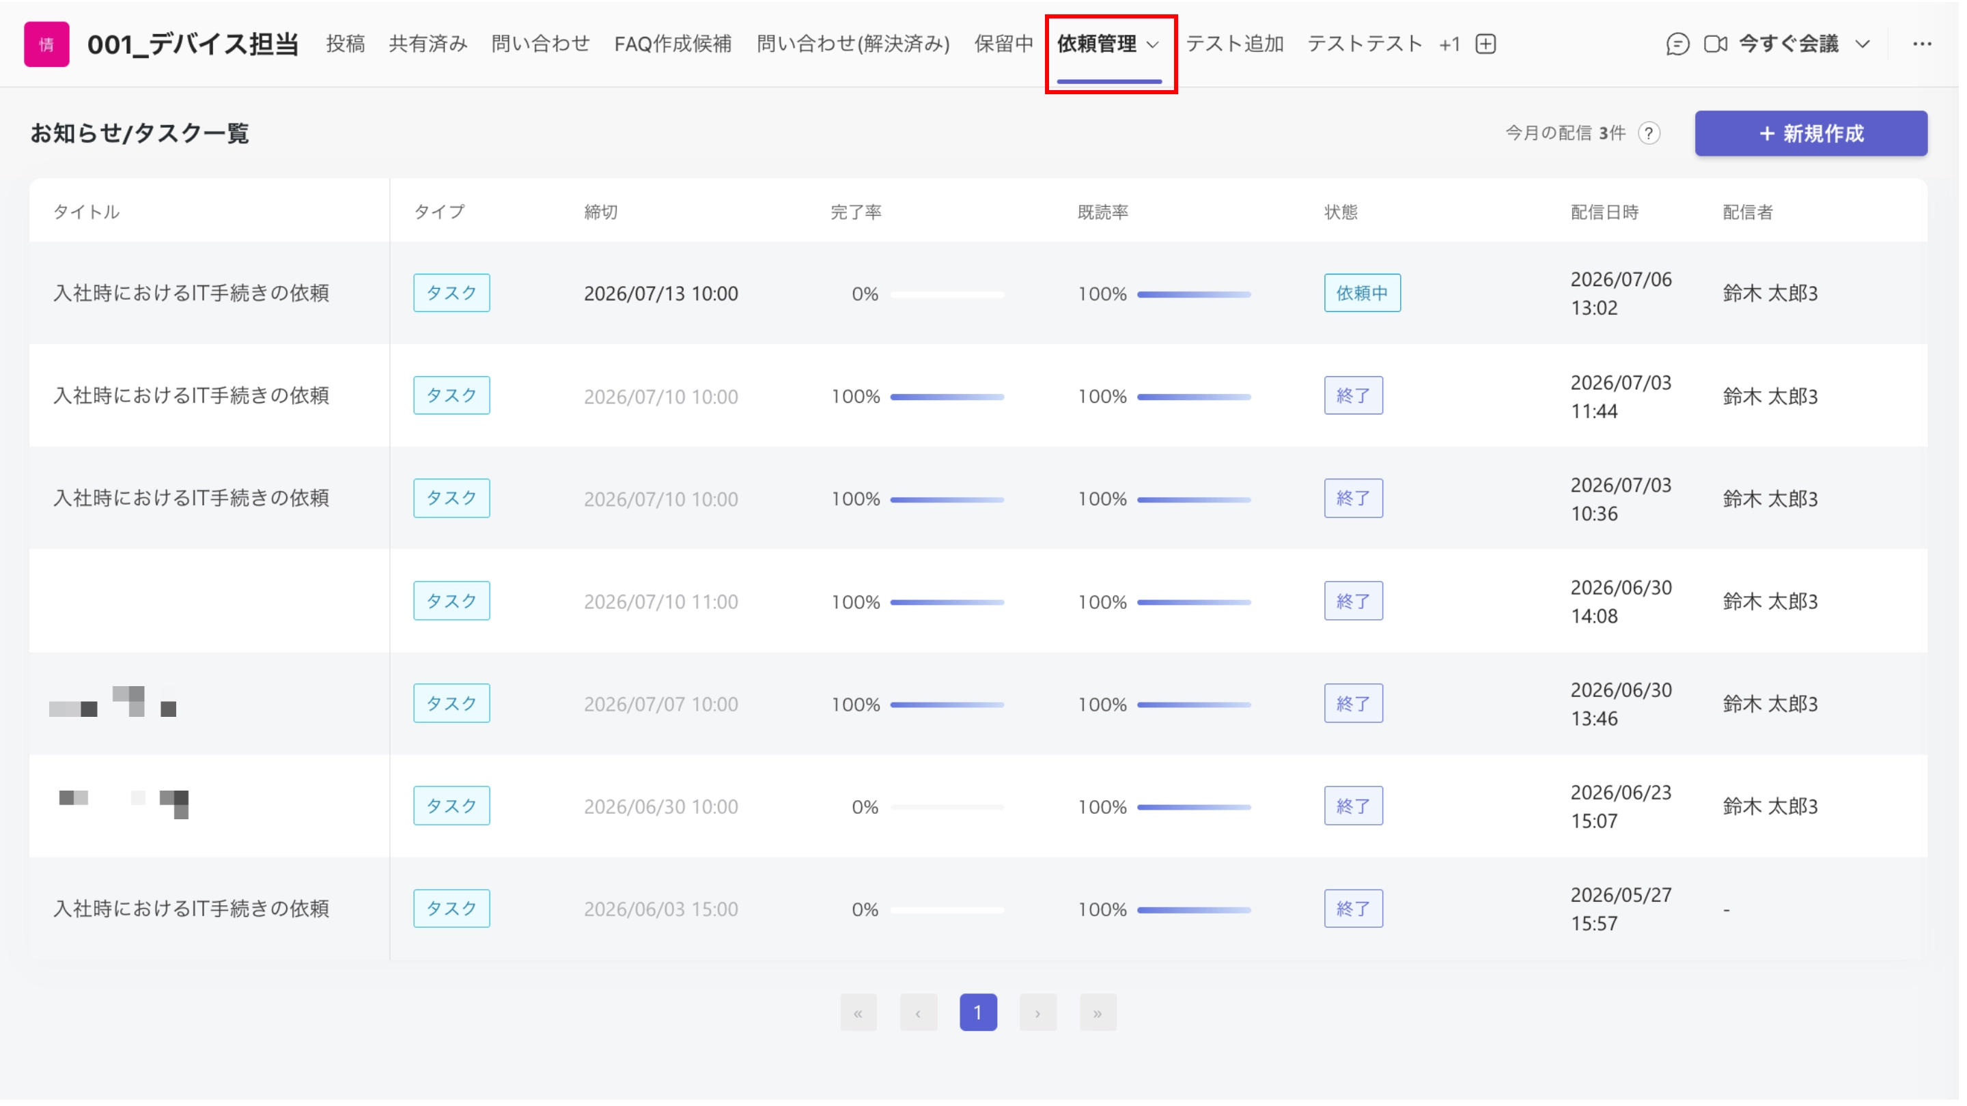Click タスク tag in 2026/07/13 deadline row
The image size is (1967, 1106).
tap(451, 293)
